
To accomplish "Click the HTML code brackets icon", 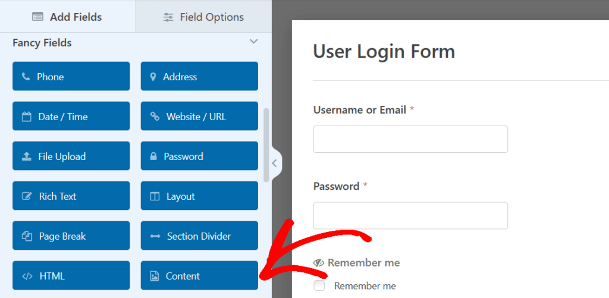I will (x=27, y=276).
